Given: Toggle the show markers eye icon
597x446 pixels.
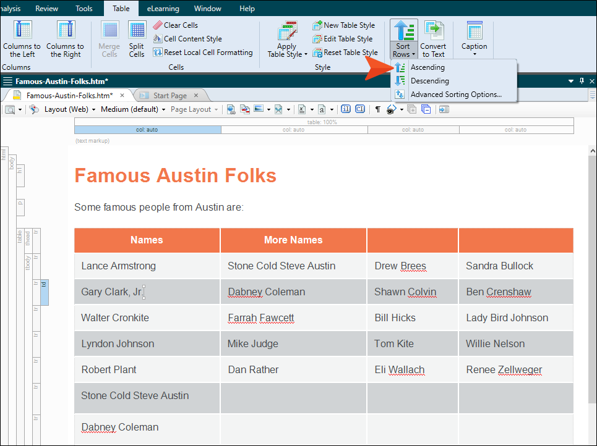Looking at the screenshot, I should click(x=391, y=110).
